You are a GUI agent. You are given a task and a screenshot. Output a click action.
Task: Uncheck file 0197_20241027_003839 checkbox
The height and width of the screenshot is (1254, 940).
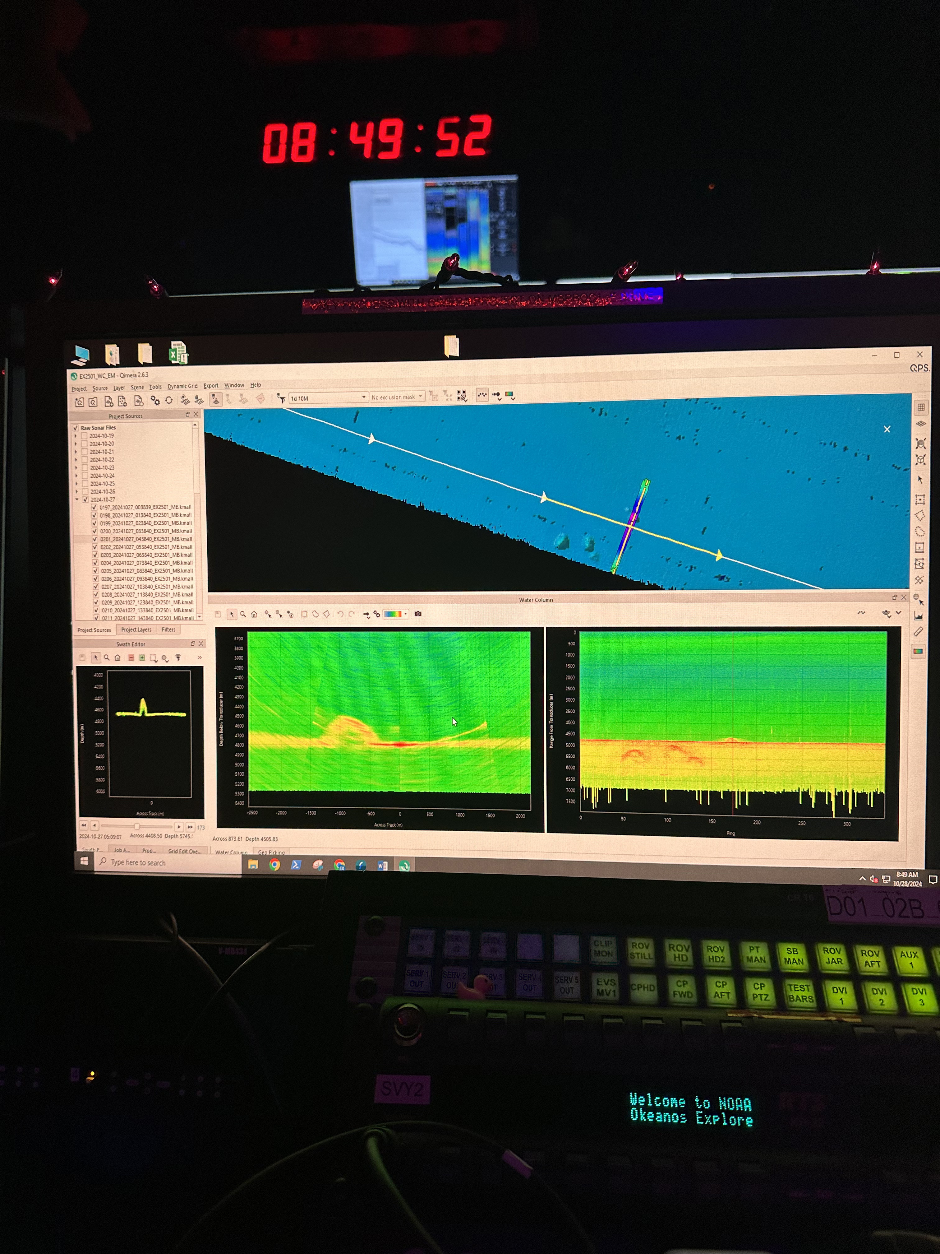94,507
